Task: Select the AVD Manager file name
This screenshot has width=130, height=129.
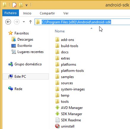Action: coord(72,108)
